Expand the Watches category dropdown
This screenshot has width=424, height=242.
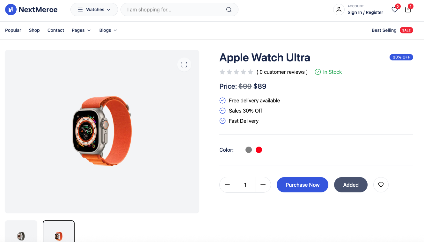(x=94, y=10)
